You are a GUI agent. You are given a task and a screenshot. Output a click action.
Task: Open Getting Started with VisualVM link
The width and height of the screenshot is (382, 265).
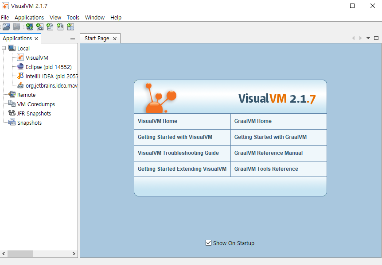coord(175,137)
